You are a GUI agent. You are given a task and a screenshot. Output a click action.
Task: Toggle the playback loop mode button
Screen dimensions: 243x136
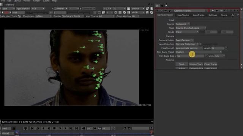(x=113, y=128)
